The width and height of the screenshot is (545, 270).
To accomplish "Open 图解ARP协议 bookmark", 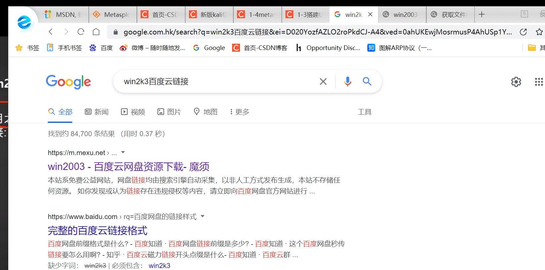I will tap(399, 48).
